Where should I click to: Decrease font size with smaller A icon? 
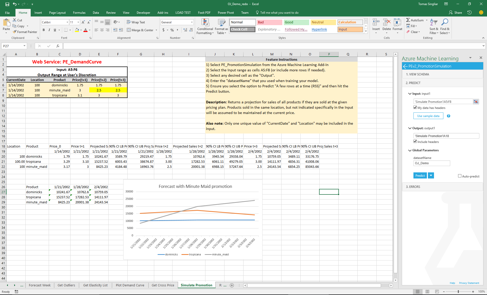(89, 22)
